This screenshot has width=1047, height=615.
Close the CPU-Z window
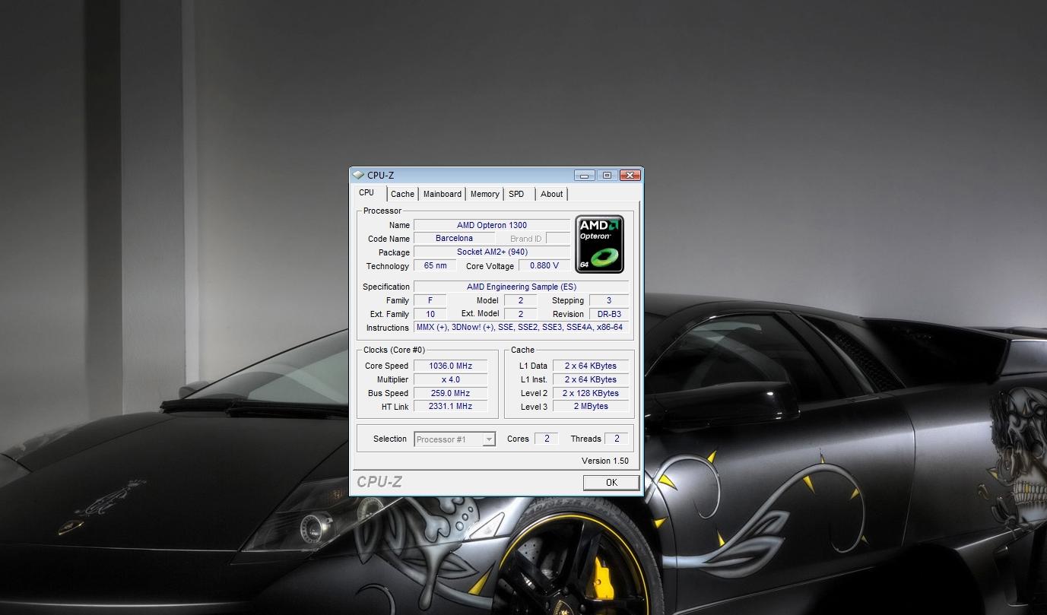[x=630, y=176]
